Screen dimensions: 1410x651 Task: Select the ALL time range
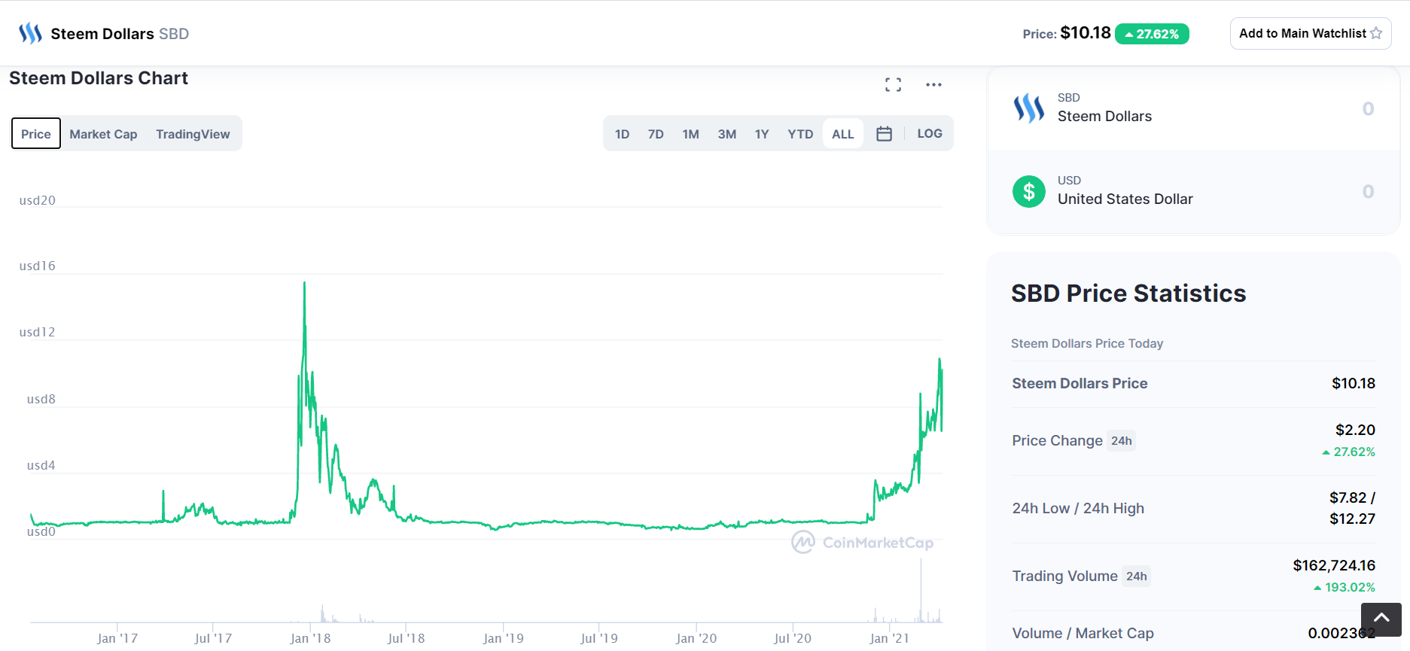(842, 134)
